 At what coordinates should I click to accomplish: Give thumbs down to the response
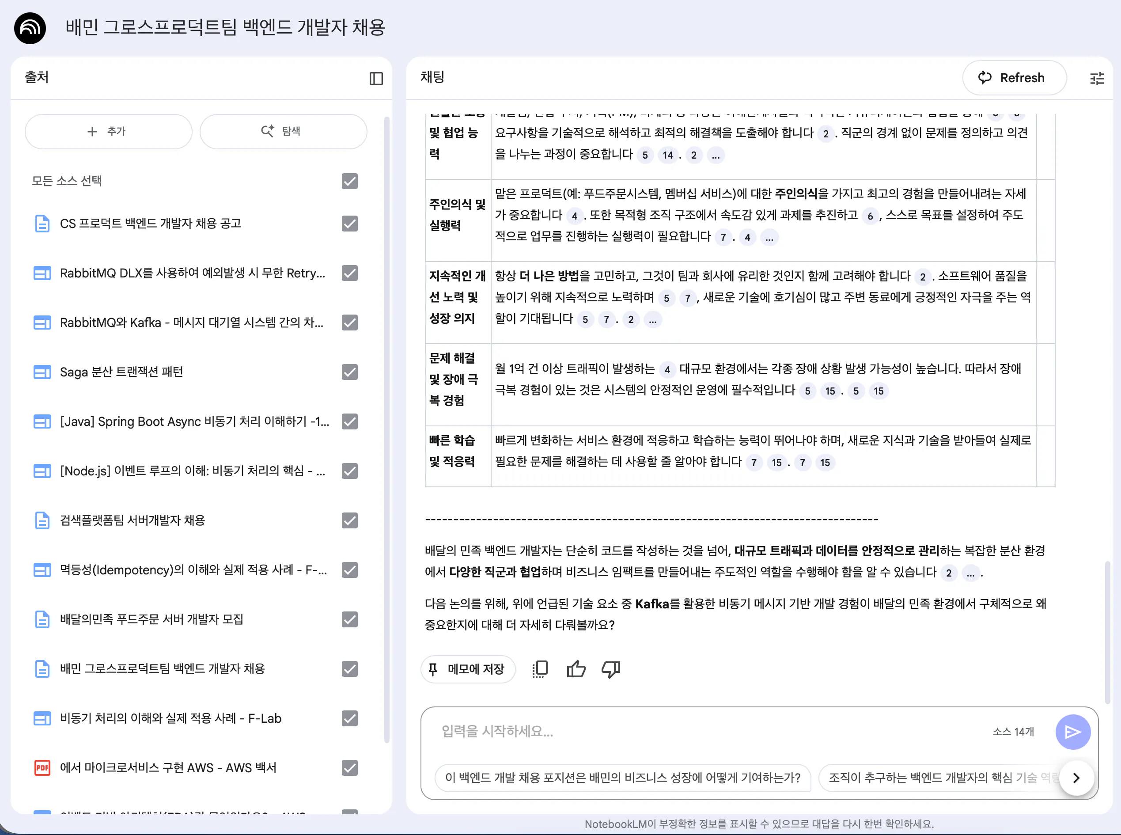click(611, 669)
